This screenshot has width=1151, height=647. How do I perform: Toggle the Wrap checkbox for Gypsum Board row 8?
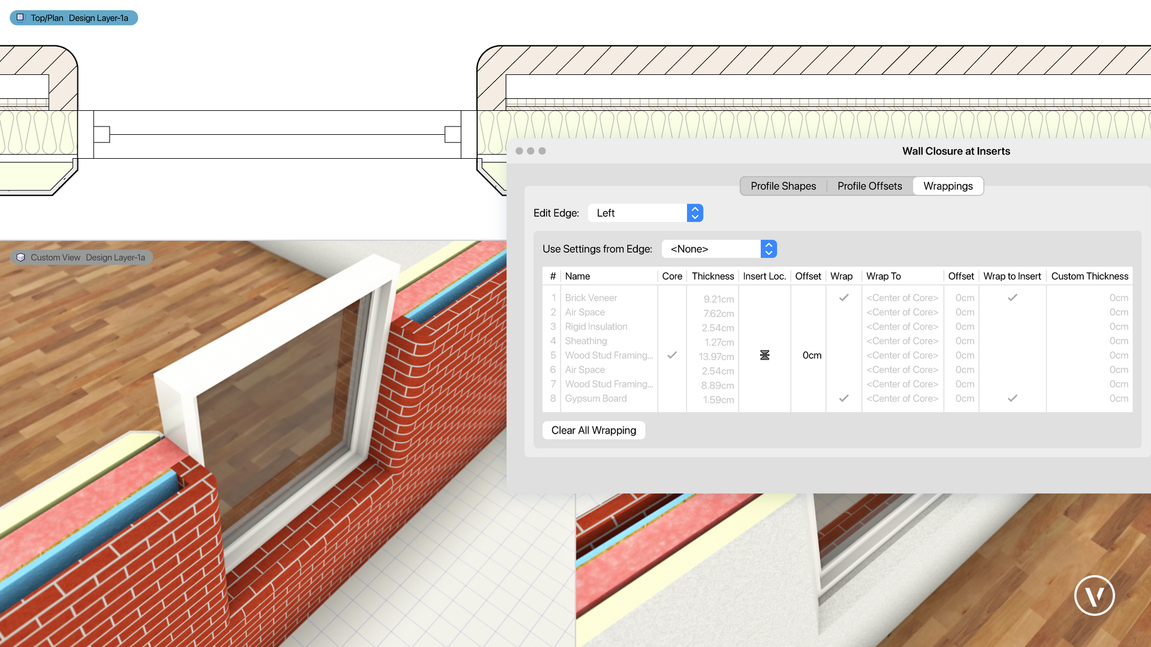pos(843,398)
